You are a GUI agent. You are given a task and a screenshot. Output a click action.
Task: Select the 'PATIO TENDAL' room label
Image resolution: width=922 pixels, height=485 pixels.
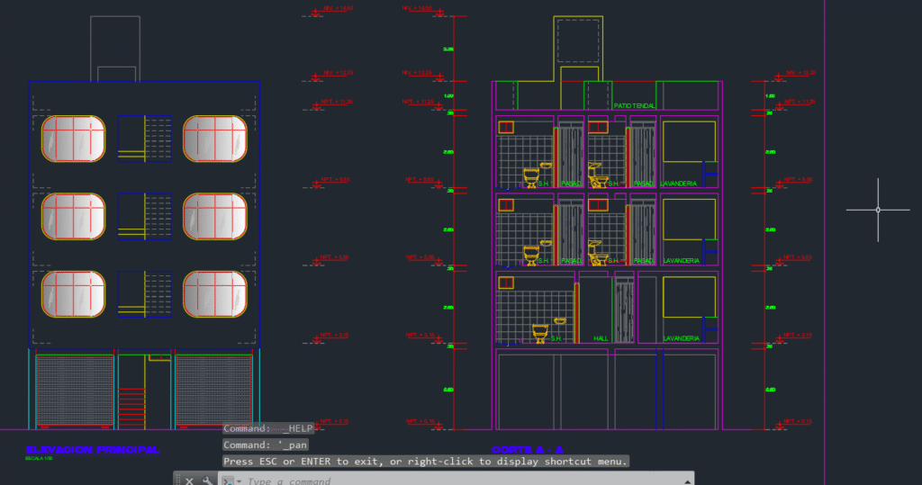click(634, 106)
